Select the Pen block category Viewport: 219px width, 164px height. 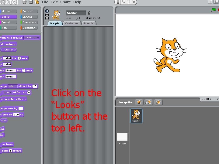(9, 28)
